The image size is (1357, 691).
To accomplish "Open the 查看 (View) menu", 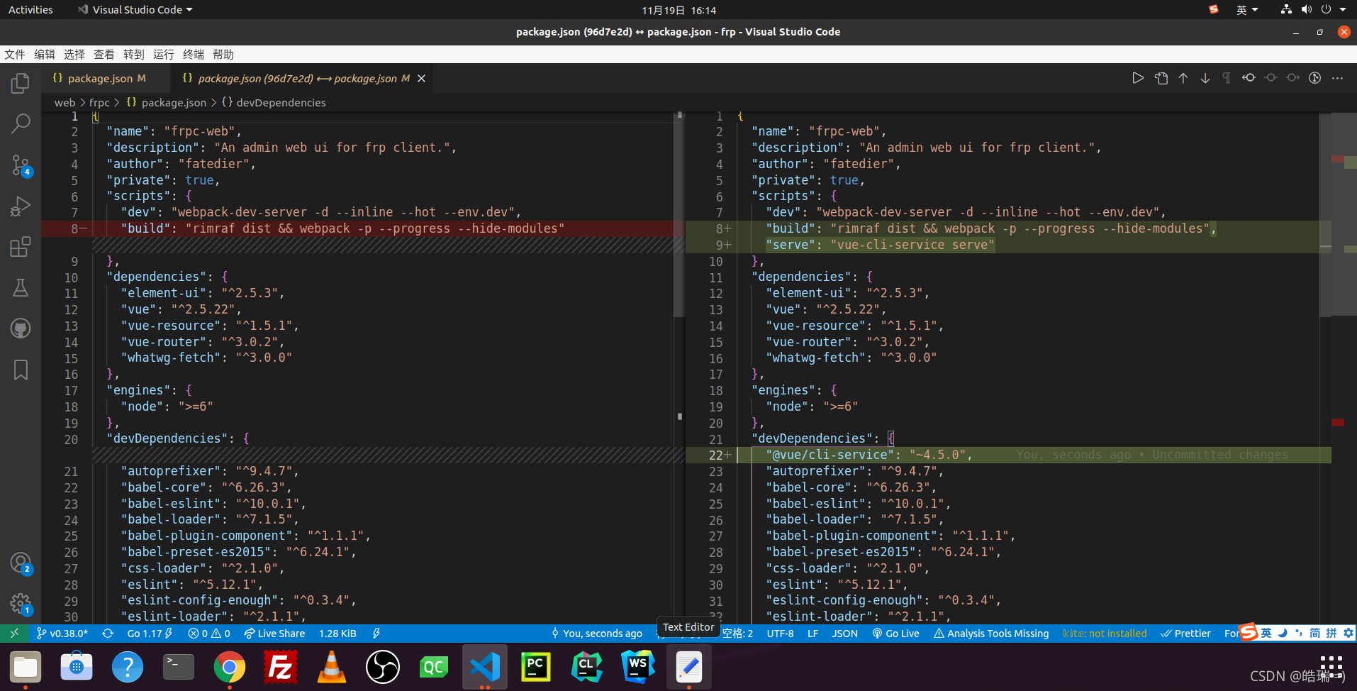I will point(104,55).
